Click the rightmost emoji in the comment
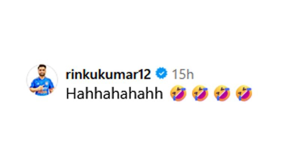 pos(244,93)
